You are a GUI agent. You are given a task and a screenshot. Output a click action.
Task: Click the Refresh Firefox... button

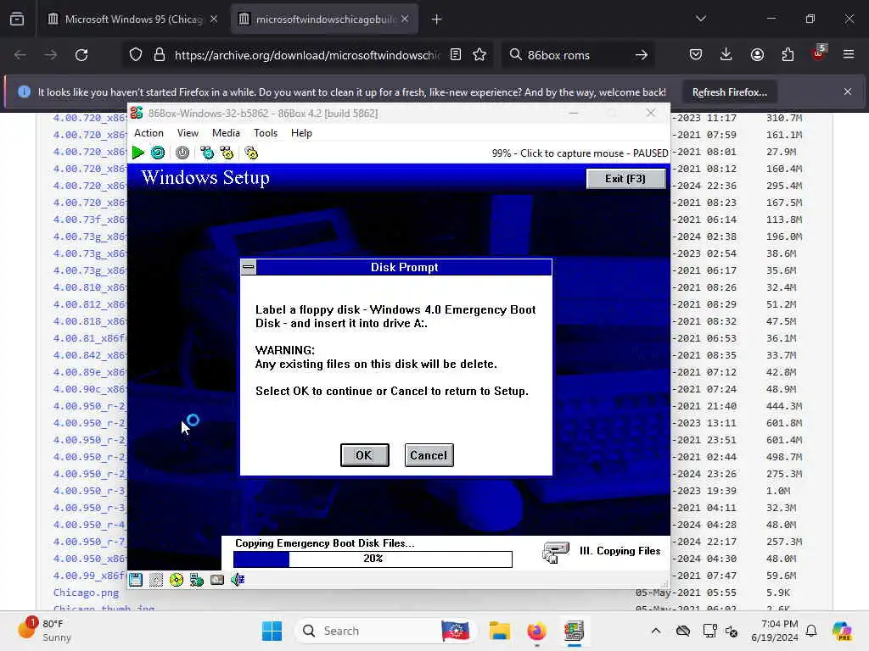tap(729, 92)
